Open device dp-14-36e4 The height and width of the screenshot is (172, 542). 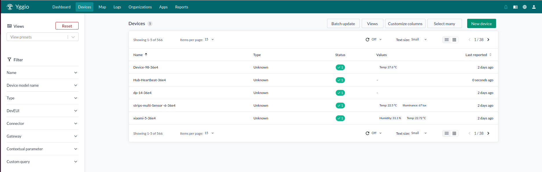coord(142,93)
